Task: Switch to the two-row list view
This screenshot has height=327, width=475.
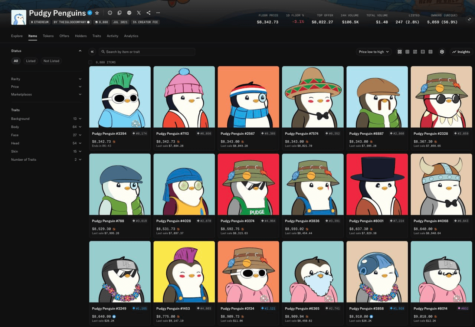Action: click(x=423, y=52)
